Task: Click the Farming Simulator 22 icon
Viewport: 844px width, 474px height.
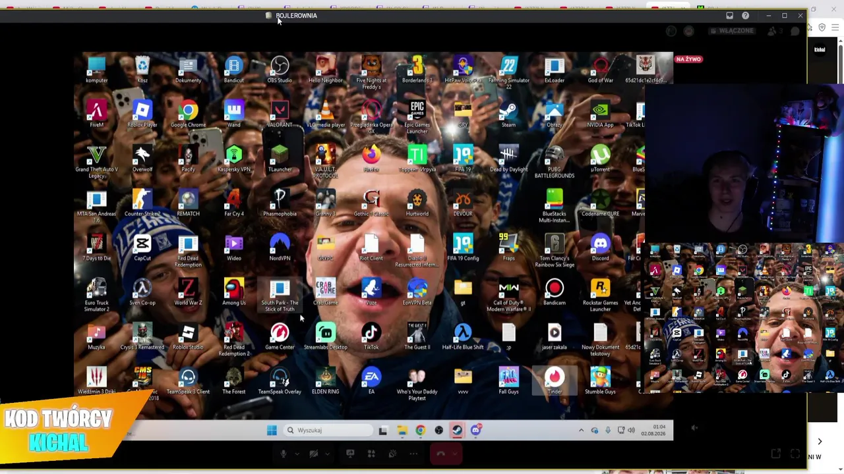Action: pyautogui.click(x=508, y=73)
